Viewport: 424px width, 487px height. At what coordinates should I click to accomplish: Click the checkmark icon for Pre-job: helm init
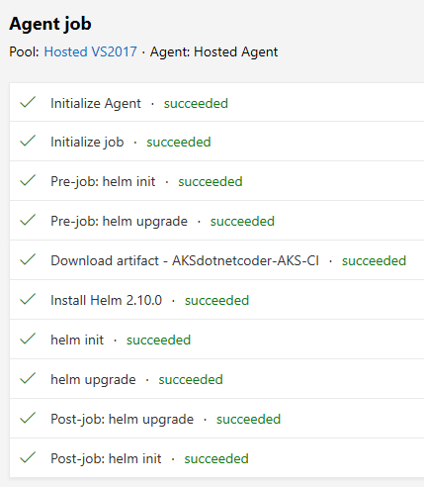28,180
